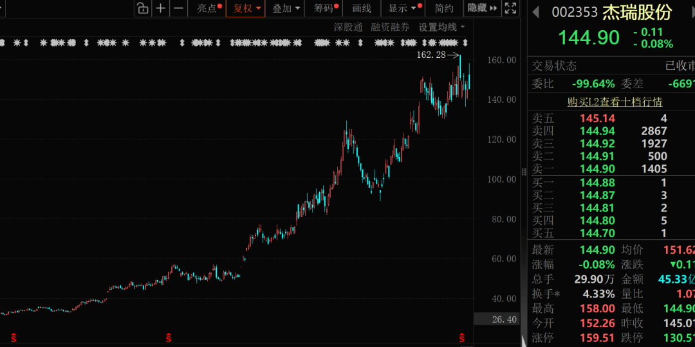Go to previous stock with left arrow

pyautogui.click(x=535, y=12)
